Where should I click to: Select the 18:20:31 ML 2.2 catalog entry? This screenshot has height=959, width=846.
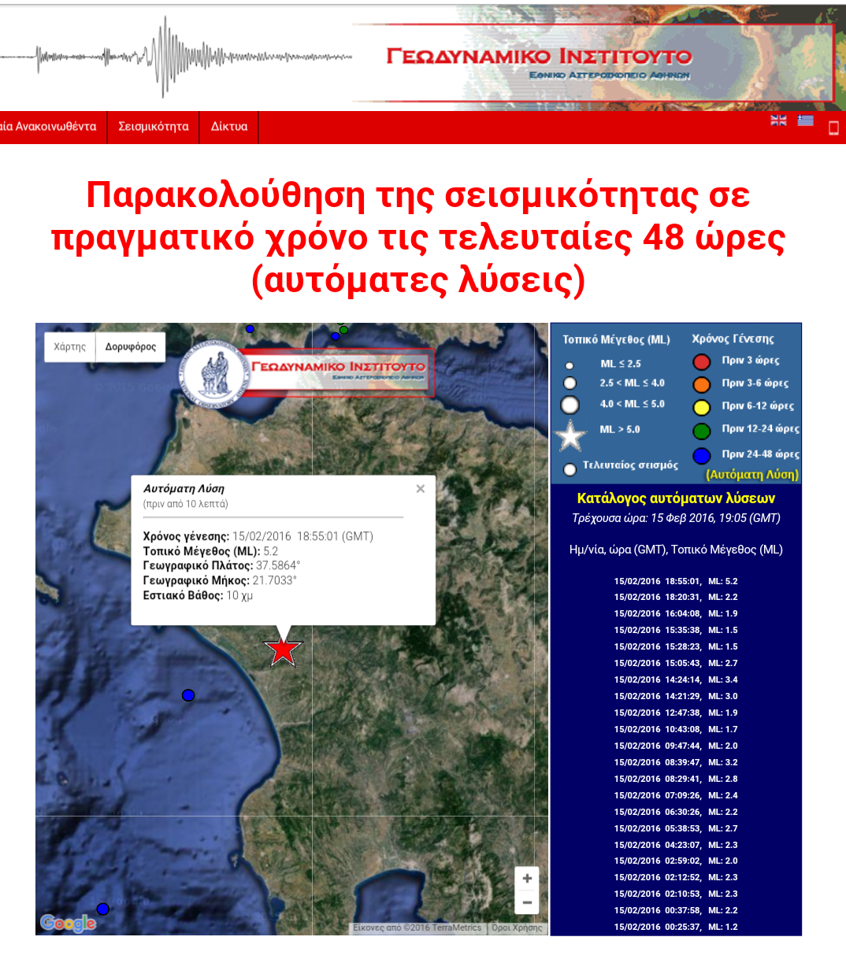point(676,598)
